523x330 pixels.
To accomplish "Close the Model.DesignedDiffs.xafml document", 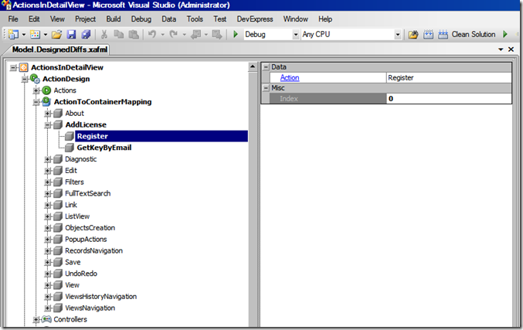I will click(511, 49).
